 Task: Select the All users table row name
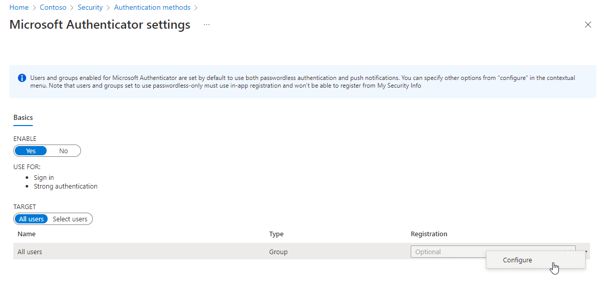[30, 252]
